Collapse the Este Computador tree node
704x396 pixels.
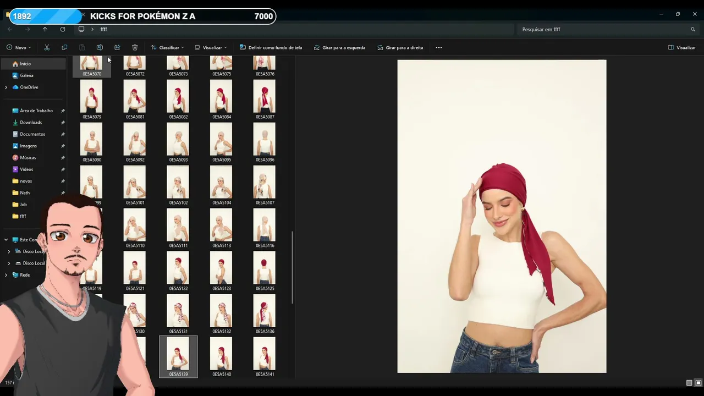pyautogui.click(x=6, y=240)
